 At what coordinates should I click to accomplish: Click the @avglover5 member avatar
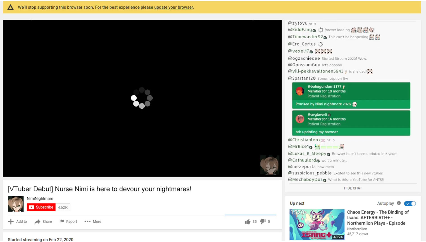[300, 119]
